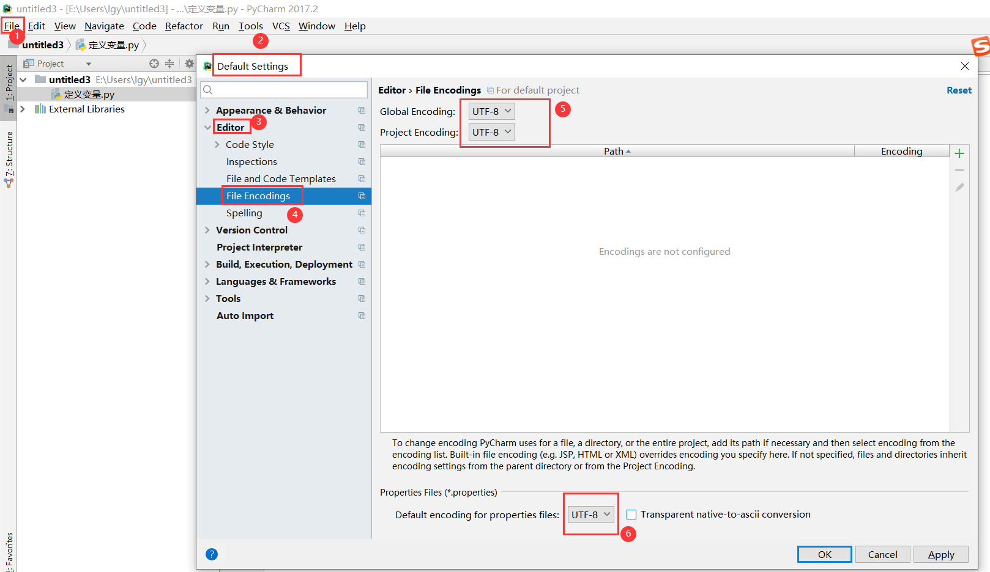The width and height of the screenshot is (990, 572).
Task: Open the Navigate menu
Action: coord(104,26)
